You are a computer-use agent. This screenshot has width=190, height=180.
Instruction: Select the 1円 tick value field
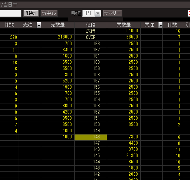(x=89, y=13)
